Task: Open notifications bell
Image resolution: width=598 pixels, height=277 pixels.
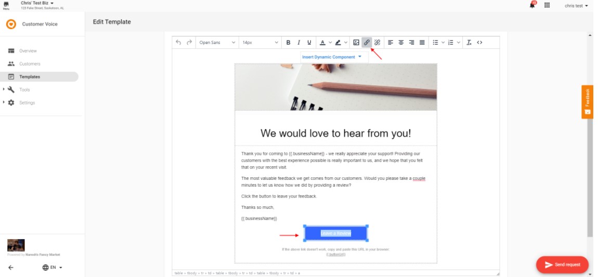Action: tap(532, 5)
